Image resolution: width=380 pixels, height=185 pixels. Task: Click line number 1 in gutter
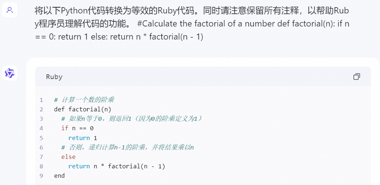[x=41, y=100]
